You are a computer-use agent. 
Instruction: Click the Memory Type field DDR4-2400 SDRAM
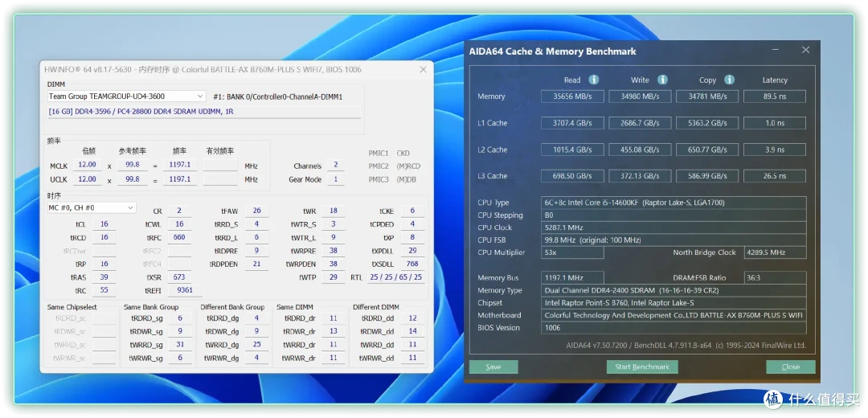(x=674, y=290)
